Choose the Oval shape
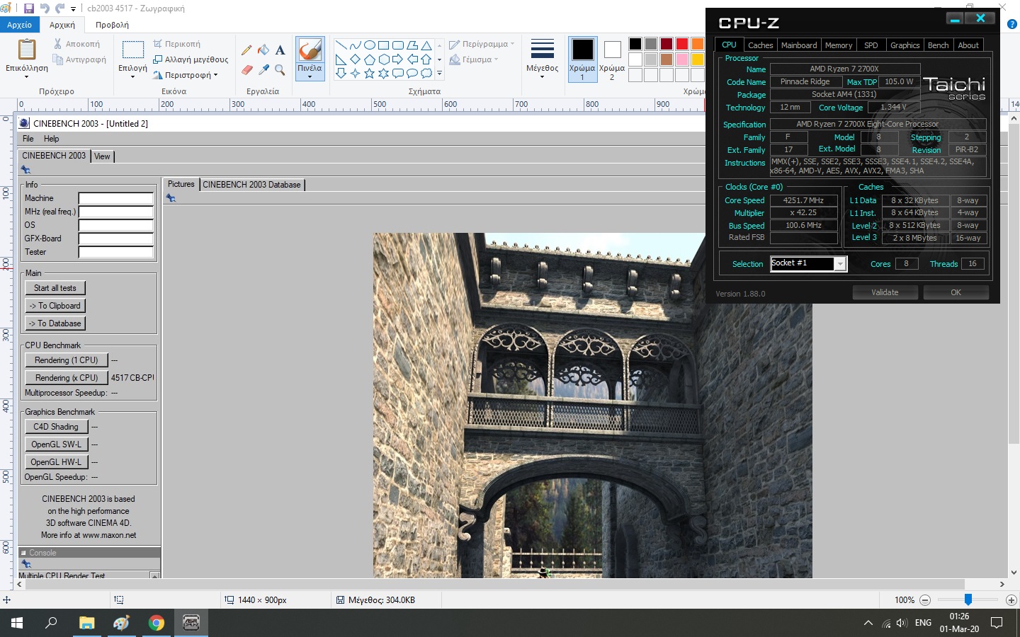Viewport: 1020px width, 637px height. (369, 45)
